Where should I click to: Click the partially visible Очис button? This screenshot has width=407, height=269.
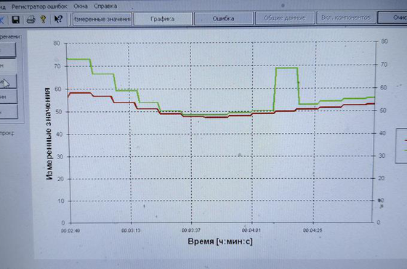pyautogui.click(x=392, y=17)
